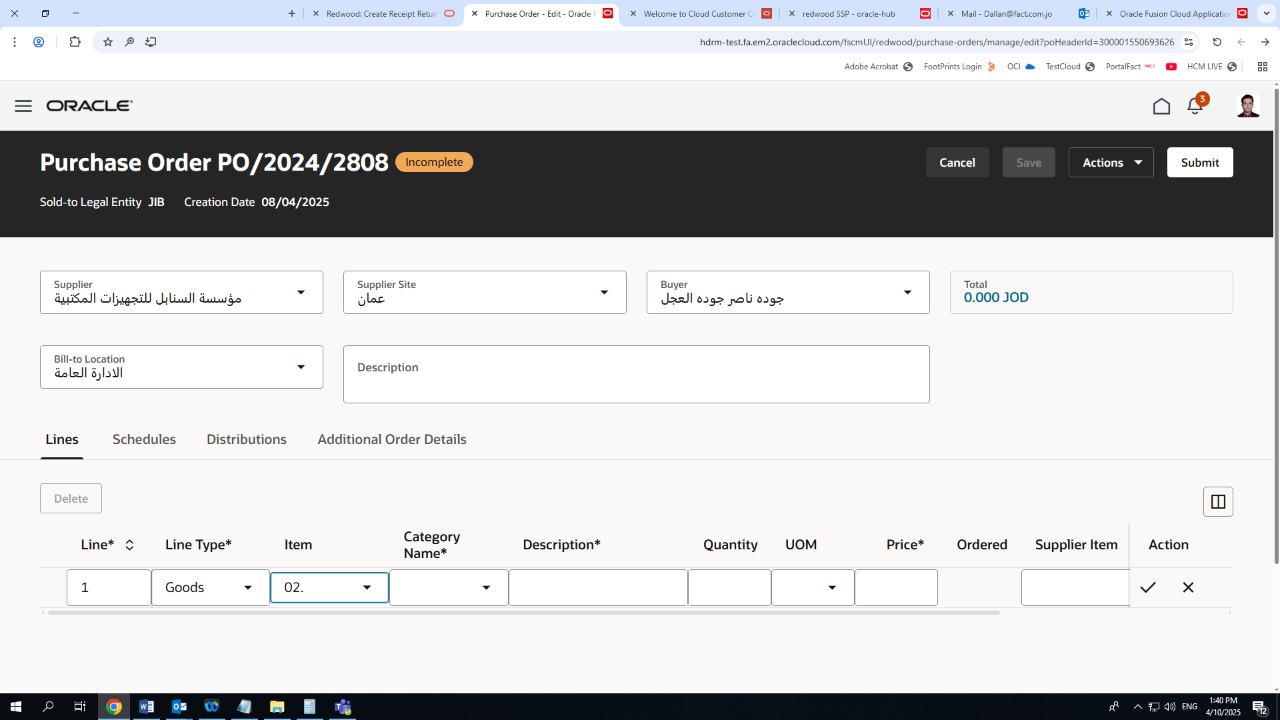Expand the Supplier dropdown

click(301, 293)
